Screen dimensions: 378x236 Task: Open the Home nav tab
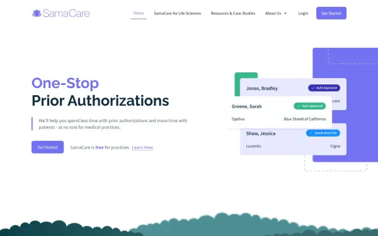(139, 13)
